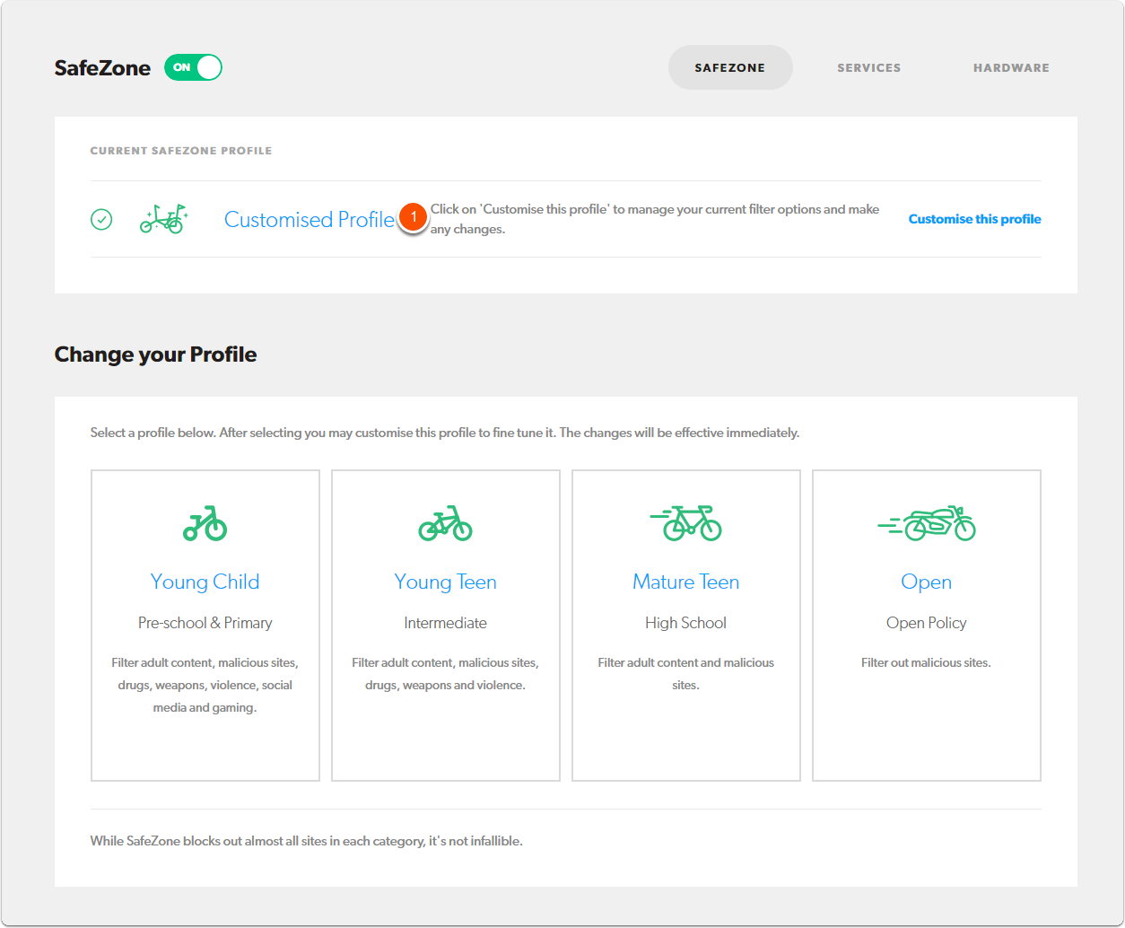This screenshot has height=928, width=1125.
Task: Click Young Child description mentioning social media and gaming
Action: click(205, 686)
